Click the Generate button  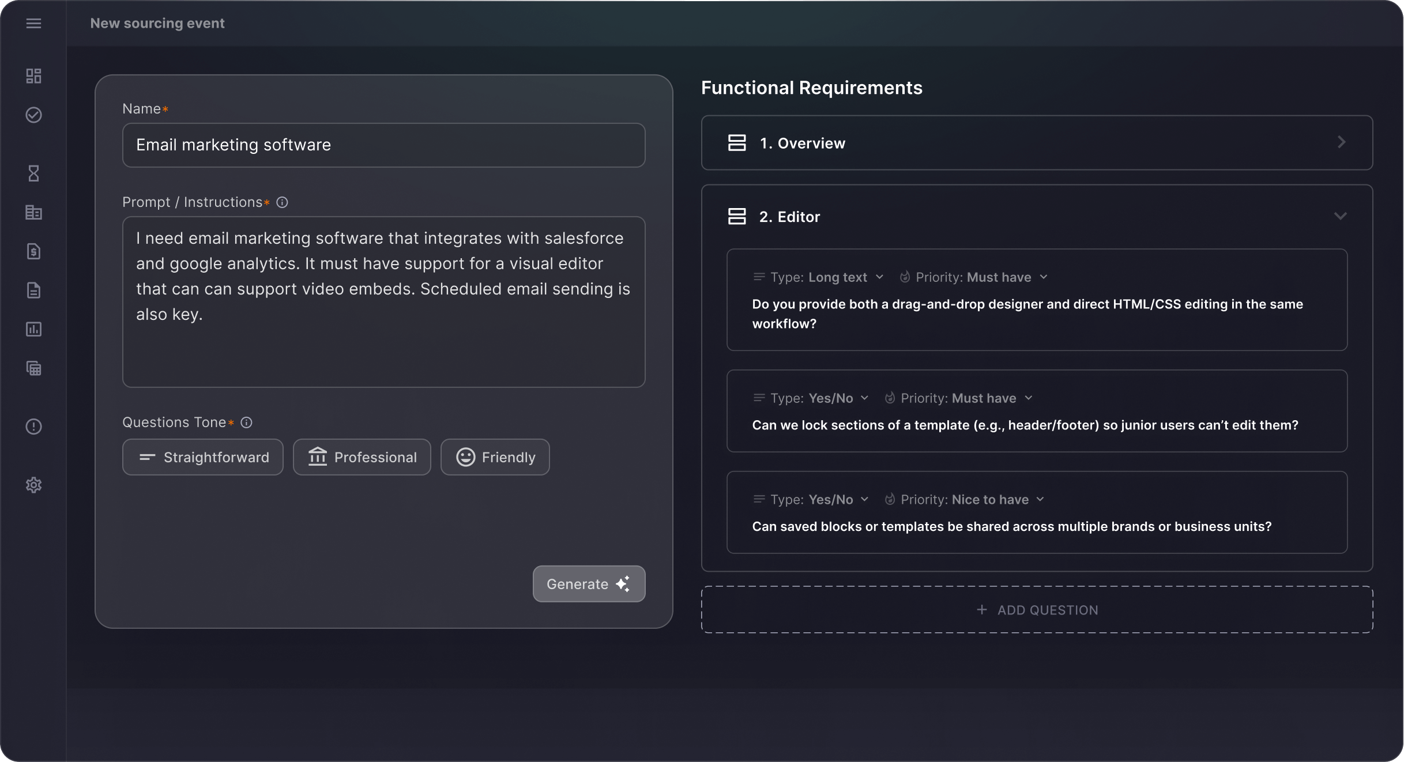pyautogui.click(x=588, y=584)
